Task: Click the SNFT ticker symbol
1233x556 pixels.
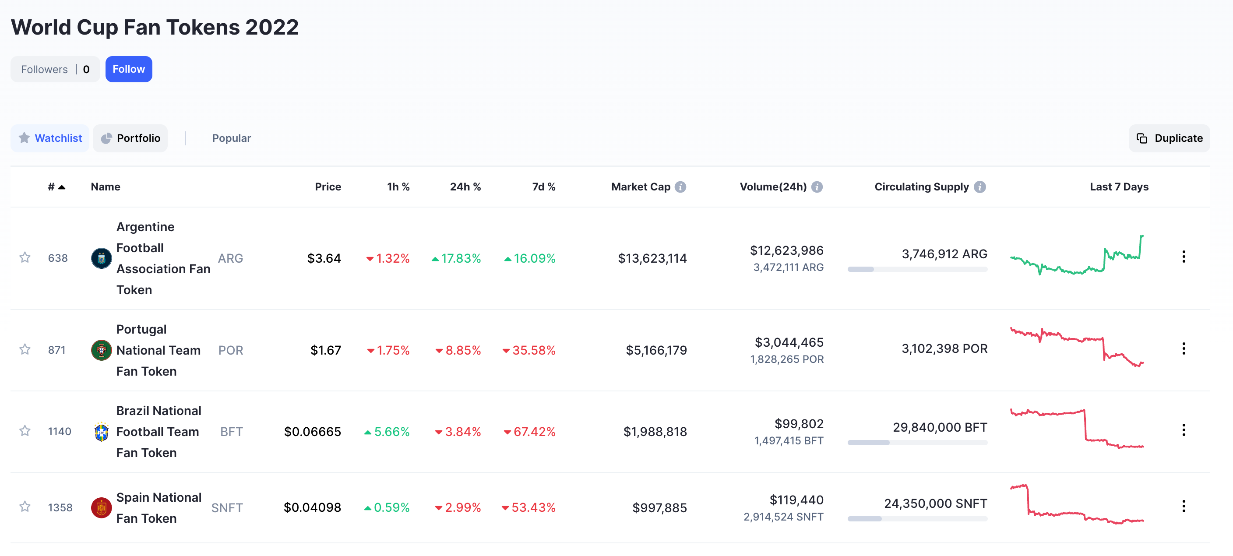Action: pyautogui.click(x=227, y=508)
